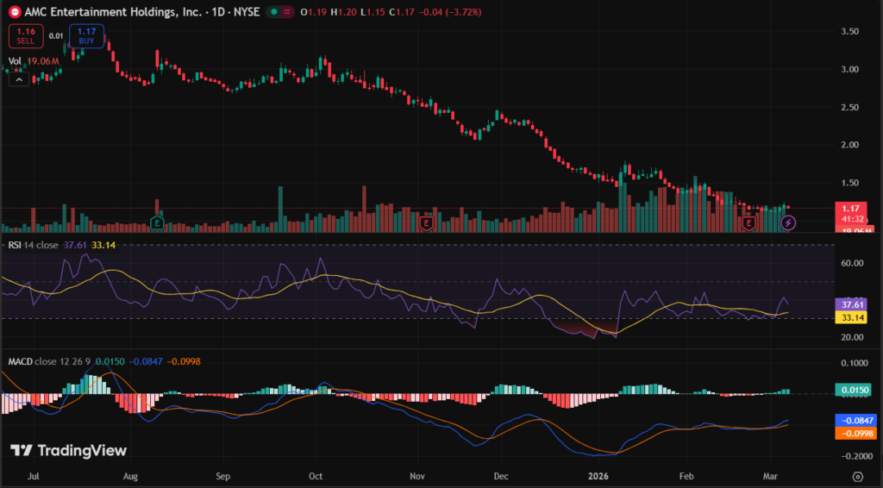883x488 pixels.
Task: Click the red 1.17 current price label
Action: click(x=854, y=208)
